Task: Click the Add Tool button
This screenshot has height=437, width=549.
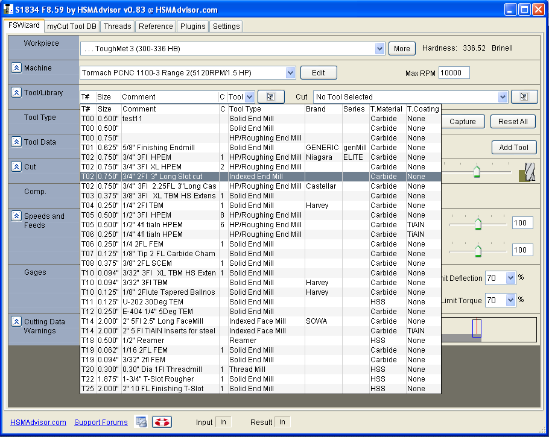Action: coord(513,147)
